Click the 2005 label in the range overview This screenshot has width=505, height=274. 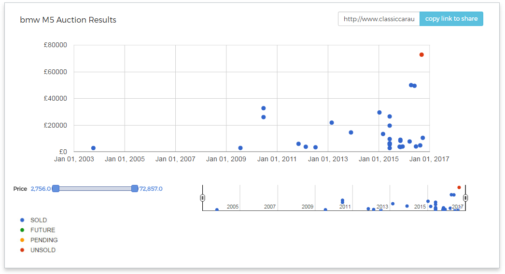coord(233,207)
